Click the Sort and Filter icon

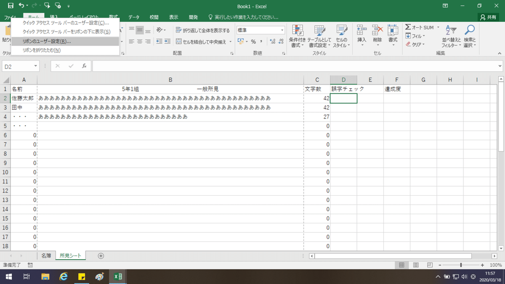(x=451, y=35)
